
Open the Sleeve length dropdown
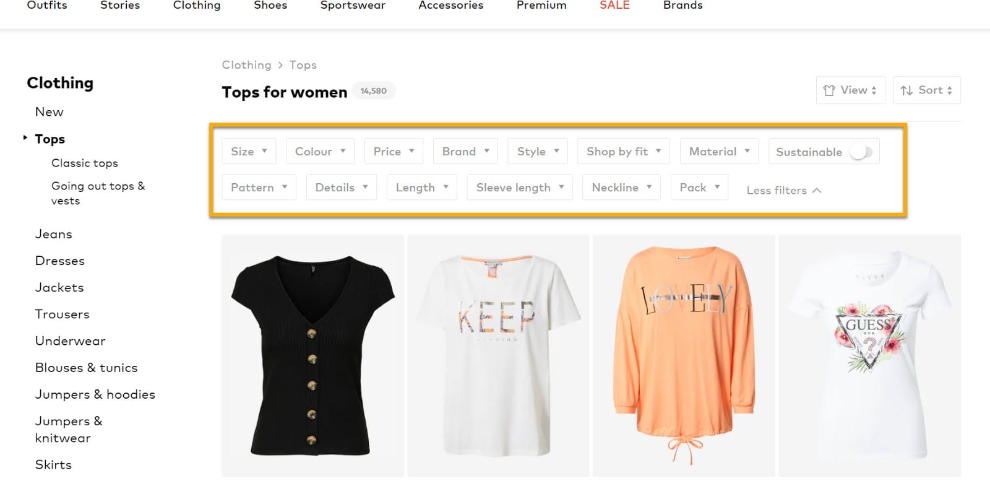[520, 187]
